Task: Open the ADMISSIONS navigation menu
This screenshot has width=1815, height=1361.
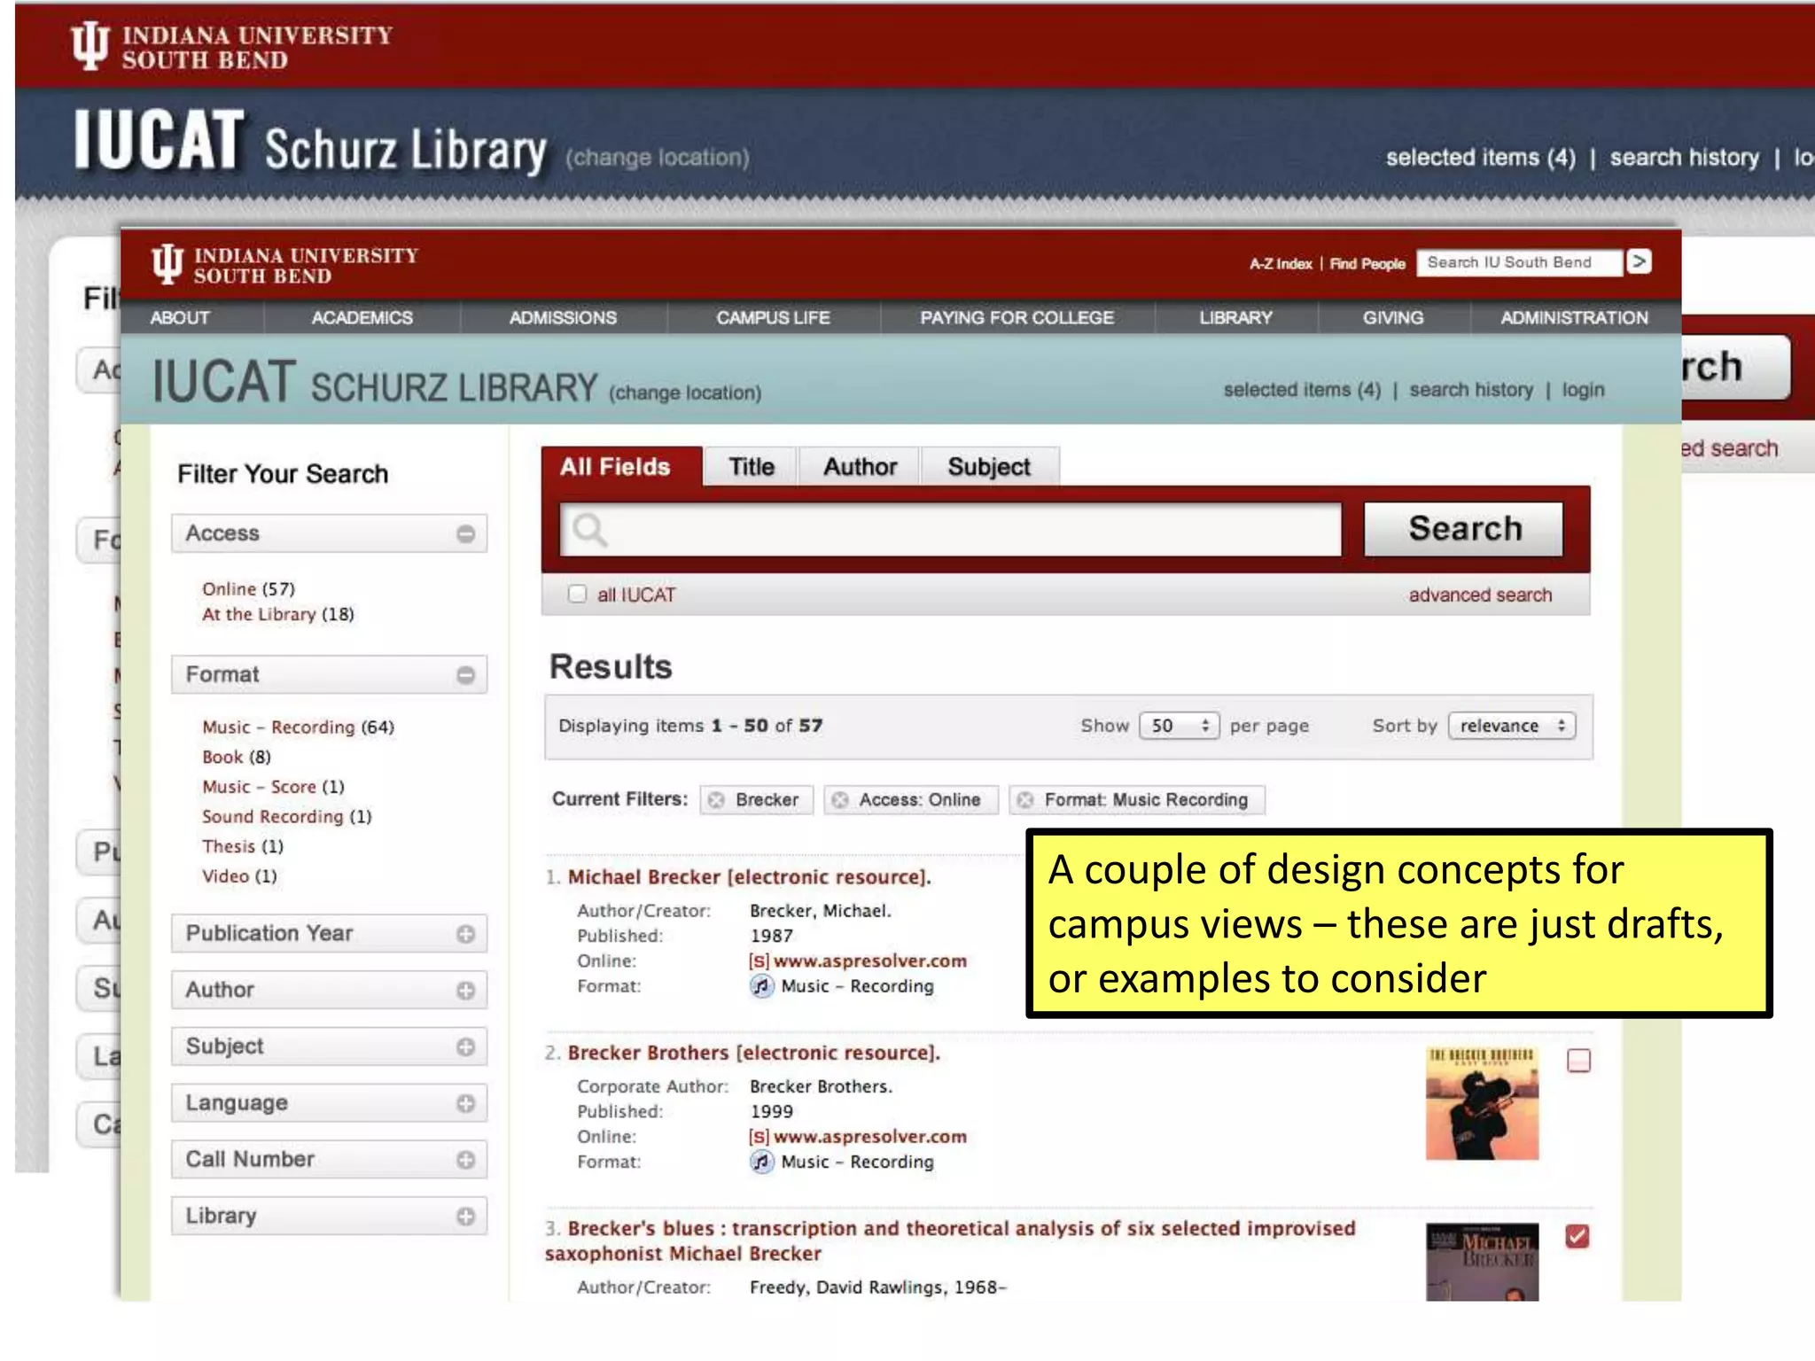Action: [x=563, y=317]
